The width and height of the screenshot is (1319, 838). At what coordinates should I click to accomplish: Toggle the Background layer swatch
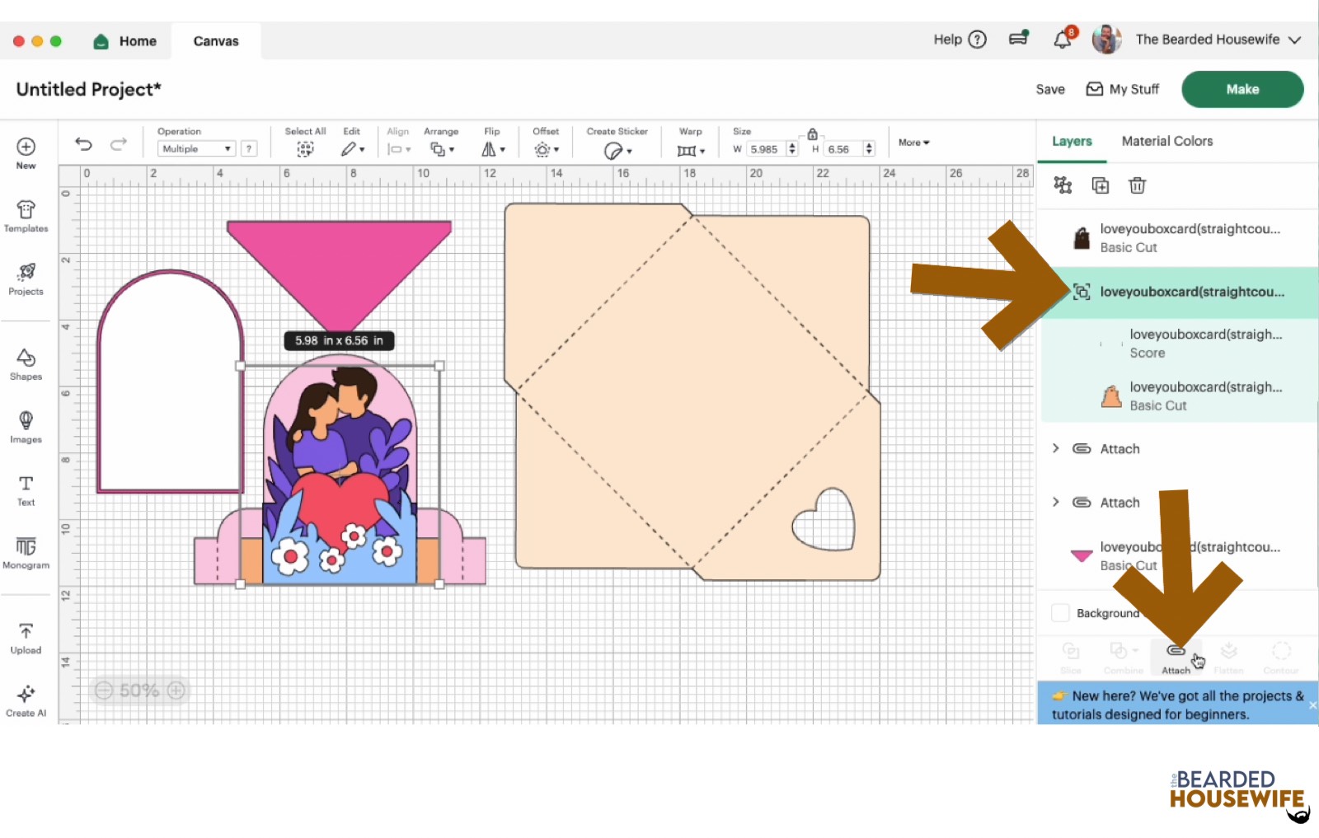[1060, 613]
